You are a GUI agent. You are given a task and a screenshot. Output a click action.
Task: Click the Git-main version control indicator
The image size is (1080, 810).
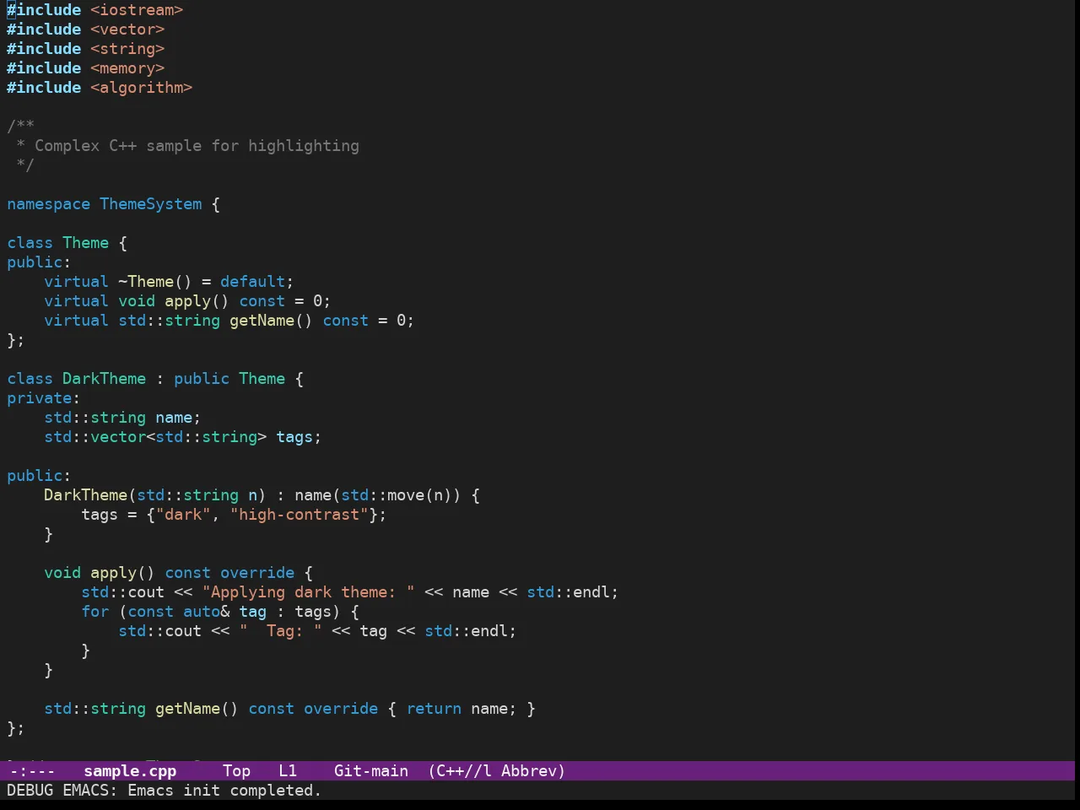click(371, 771)
